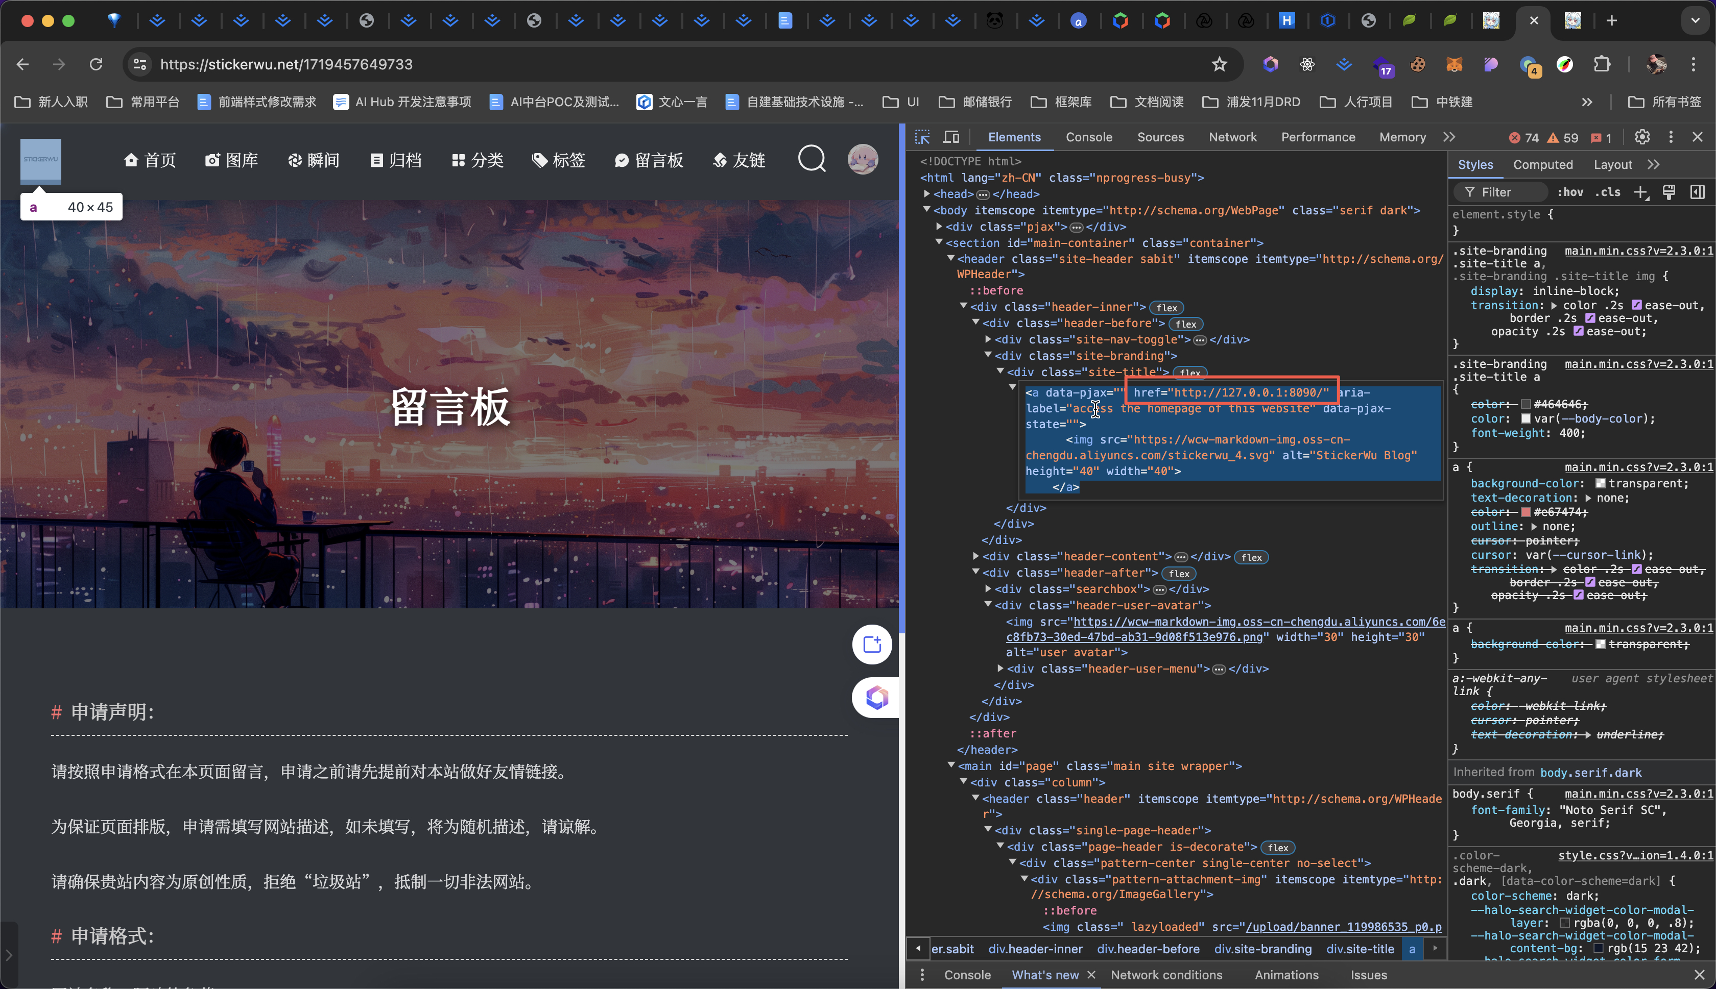
Task: Show more Styles sidebar tabs
Action: tap(1654, 164)
